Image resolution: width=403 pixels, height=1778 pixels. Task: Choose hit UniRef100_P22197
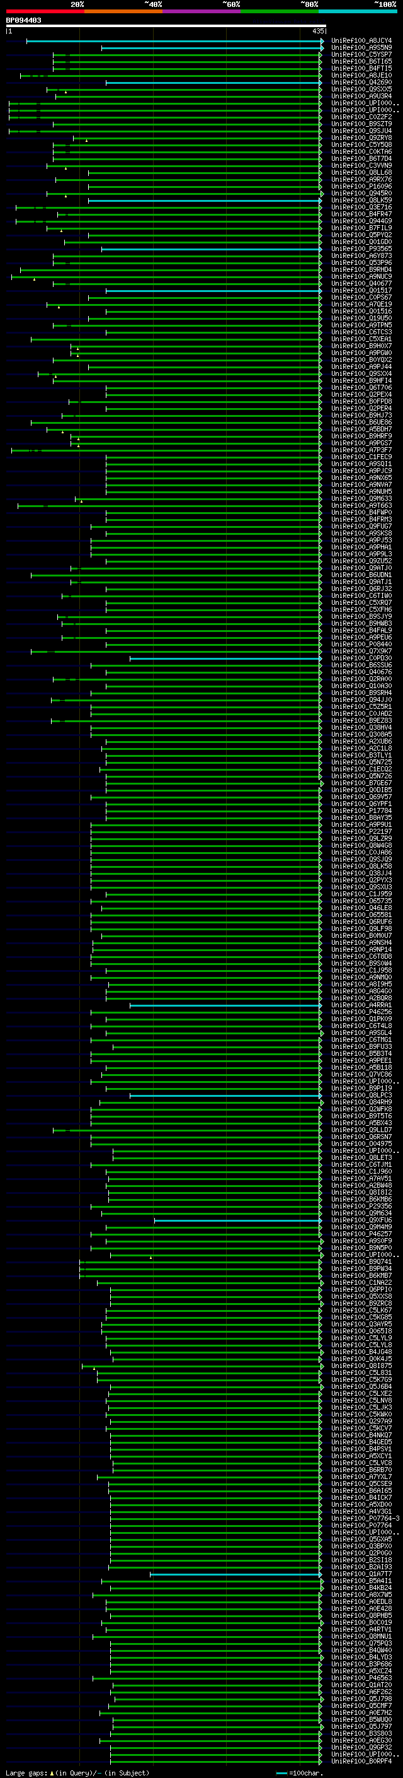[361, 832]
